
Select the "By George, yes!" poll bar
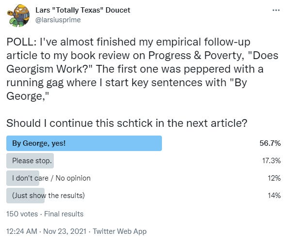point(84,143)
